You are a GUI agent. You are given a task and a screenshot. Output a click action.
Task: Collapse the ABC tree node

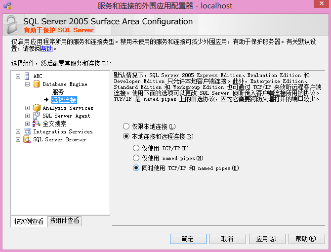(x=18, y=76)
